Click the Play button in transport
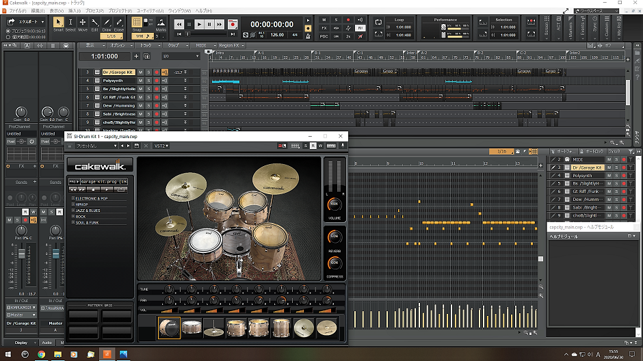This screenshot has height=361, width=643. (x=199, y=25)
